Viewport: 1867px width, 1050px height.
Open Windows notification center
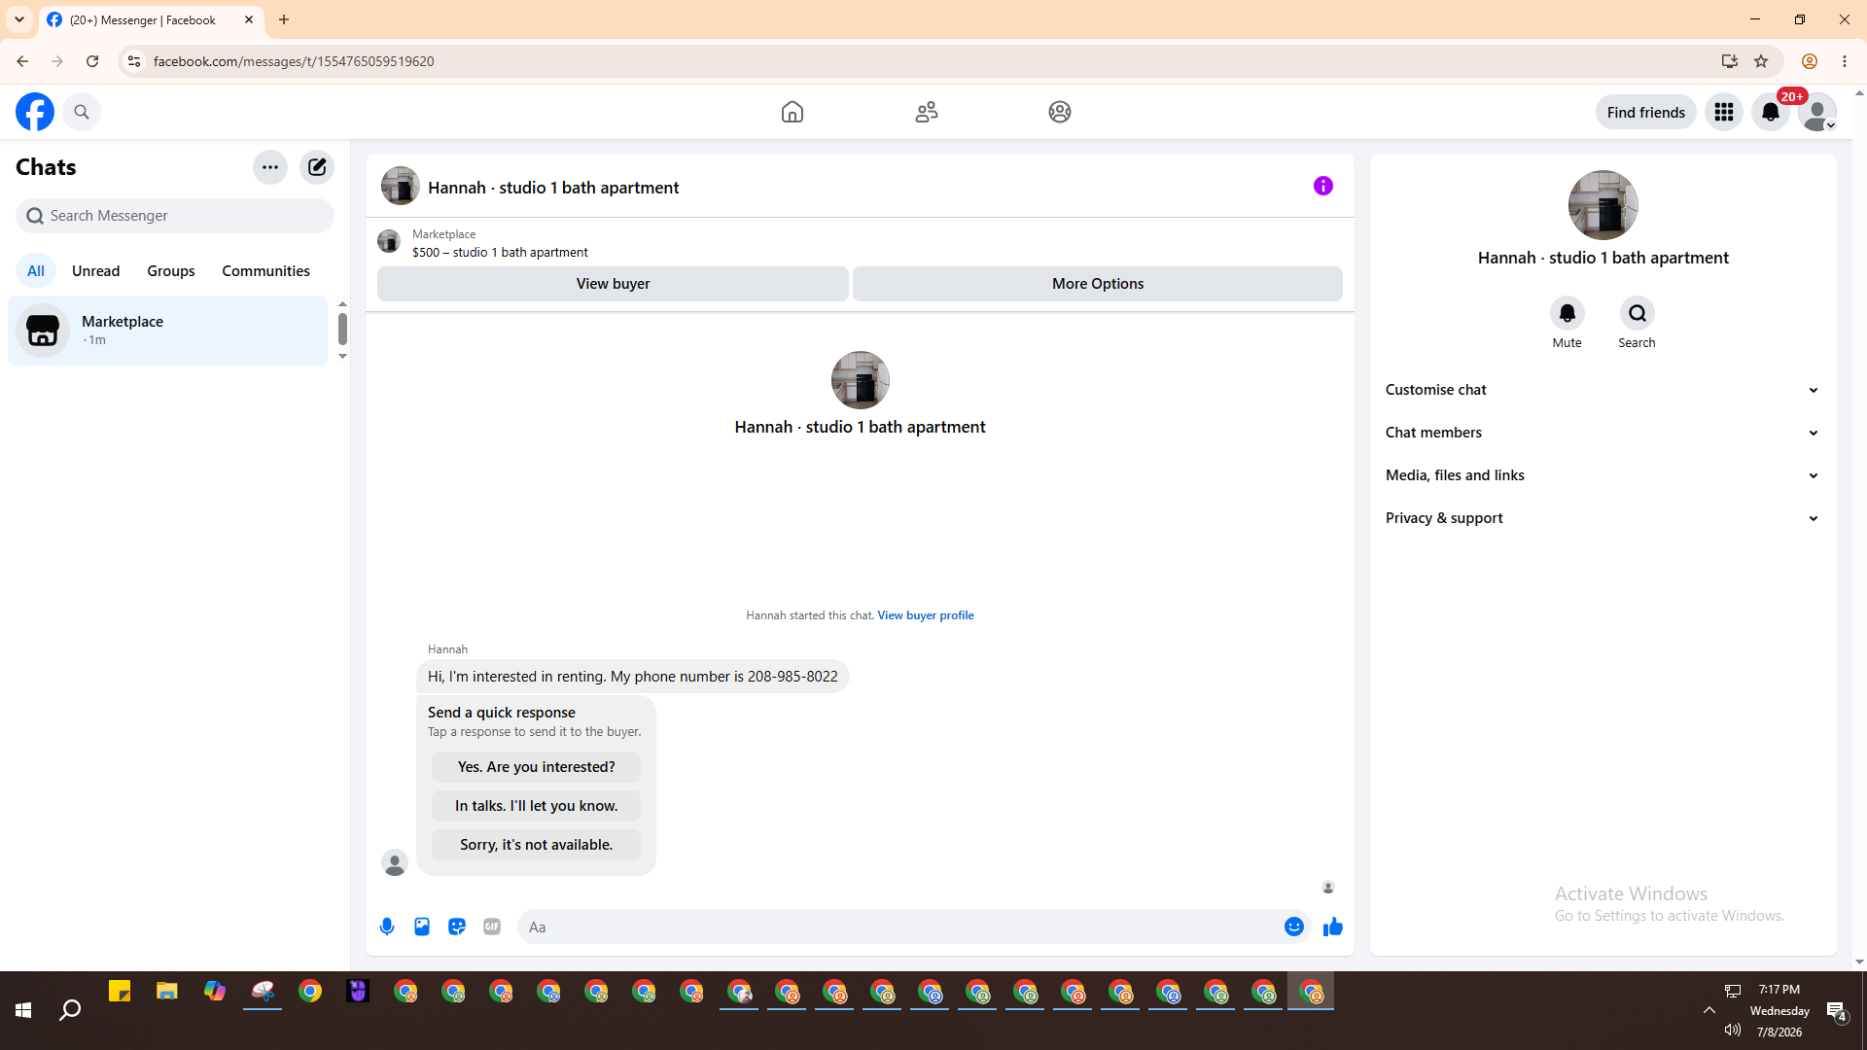(1837, 1011)
